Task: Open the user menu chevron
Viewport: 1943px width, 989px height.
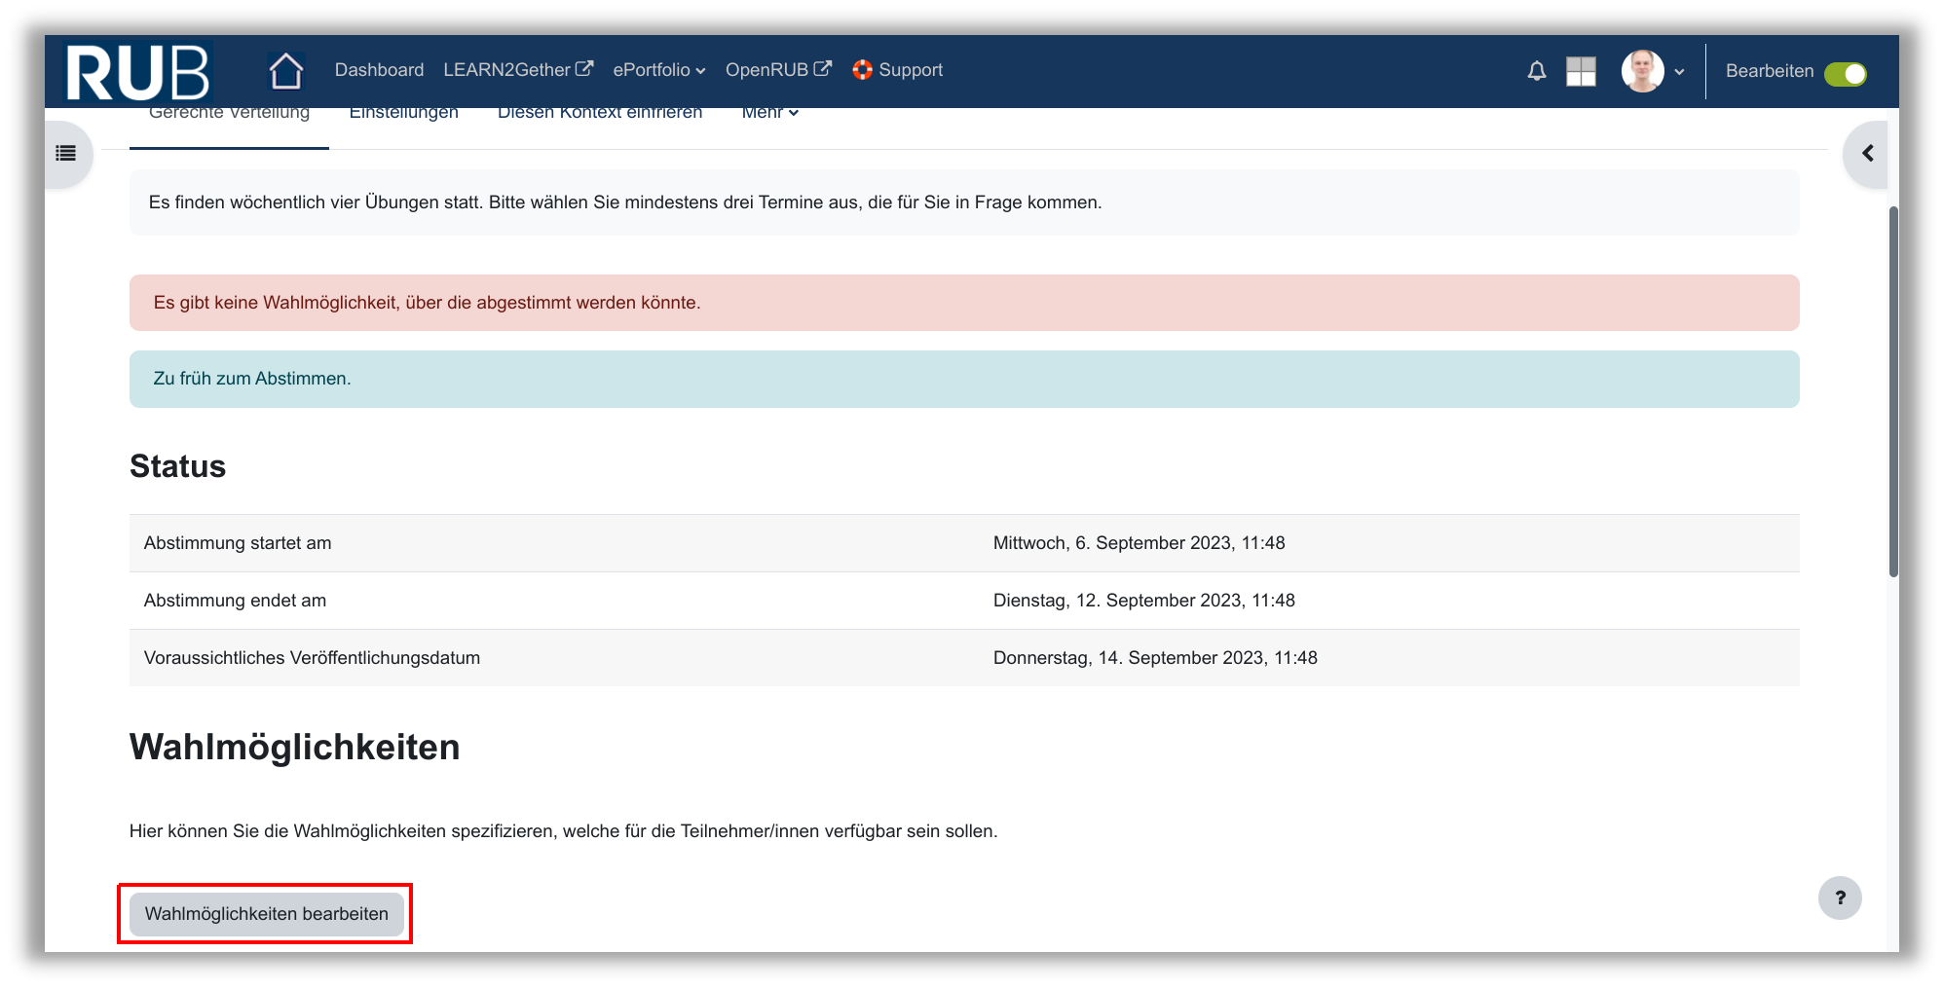Action: click(1679, 72)
